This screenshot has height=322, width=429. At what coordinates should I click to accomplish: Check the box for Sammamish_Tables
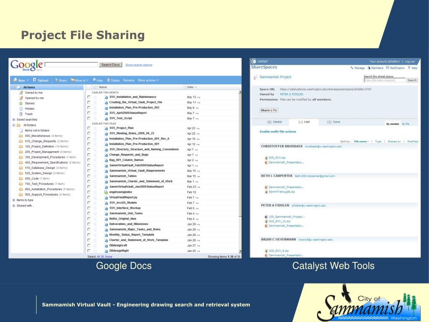(x=89, y=176)
